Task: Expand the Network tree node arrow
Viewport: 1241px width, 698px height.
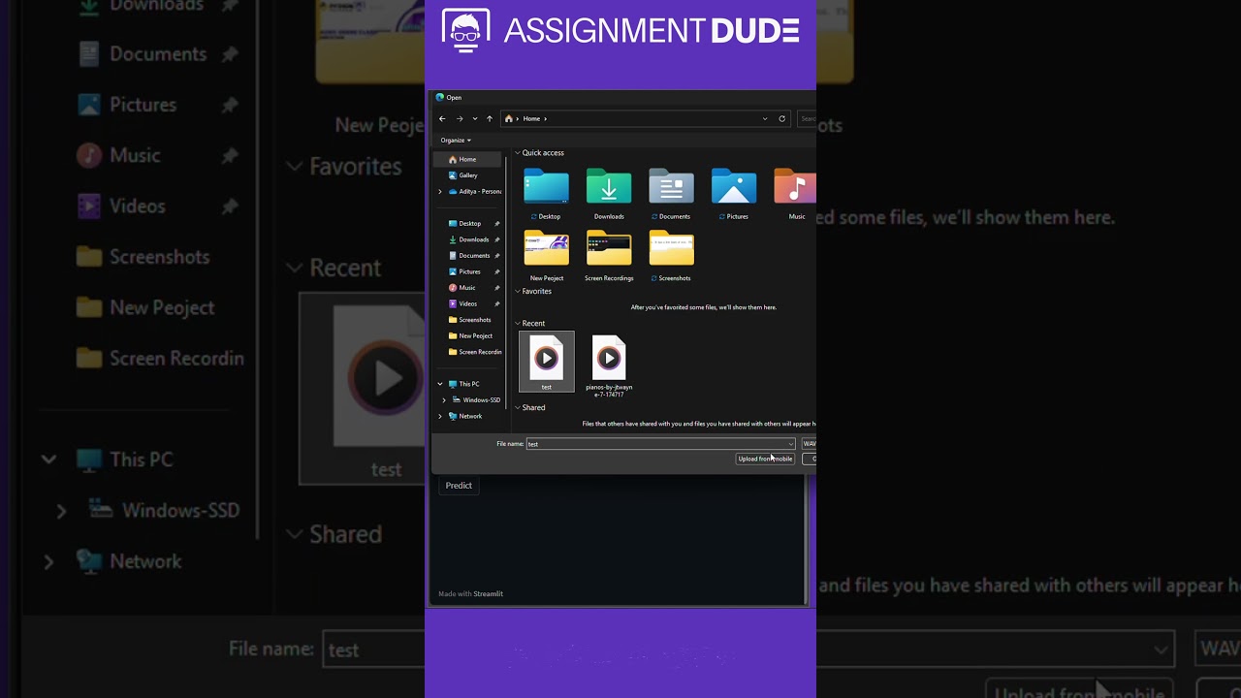Action: (440, 416)
